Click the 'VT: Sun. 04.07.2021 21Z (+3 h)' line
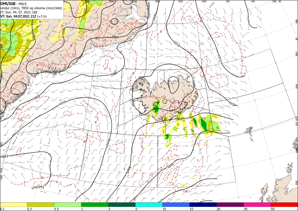 (23, 16)
